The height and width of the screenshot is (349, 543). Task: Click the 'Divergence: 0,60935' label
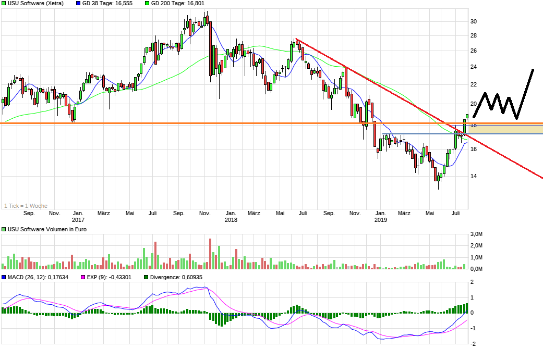click(x=176, y=278)
